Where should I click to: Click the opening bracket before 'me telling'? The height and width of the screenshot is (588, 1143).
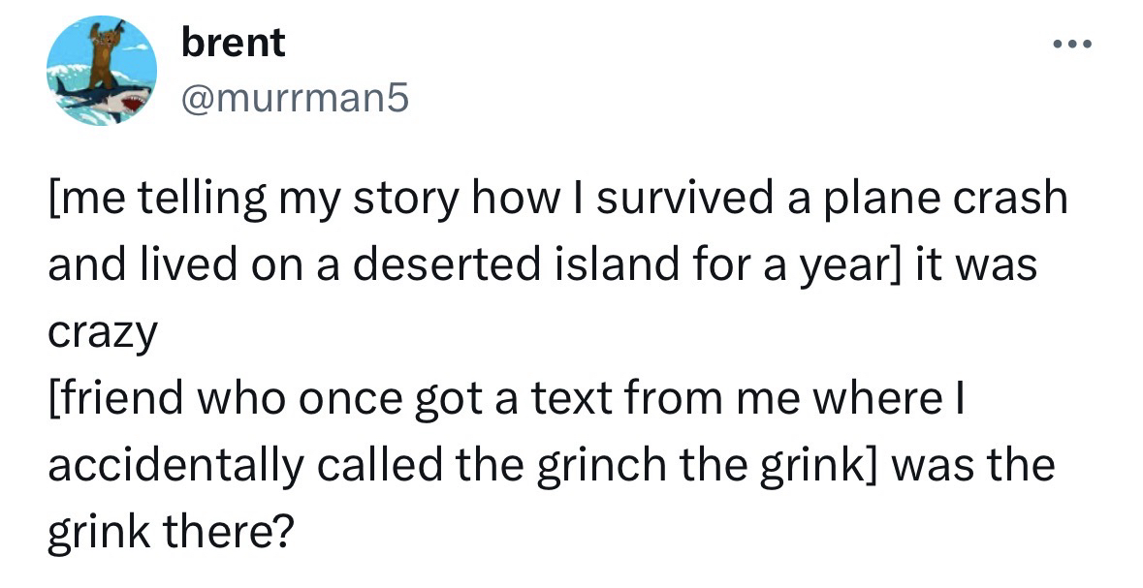tap(52, 198)
